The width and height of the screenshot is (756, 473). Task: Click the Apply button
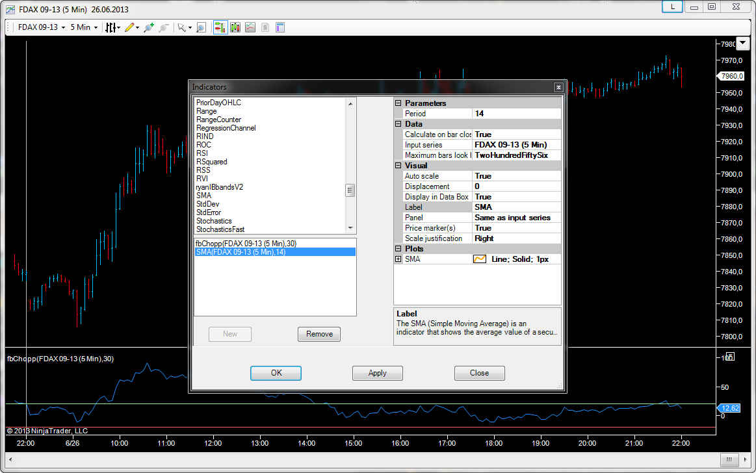pyautogui.click(x=378, y=373)
